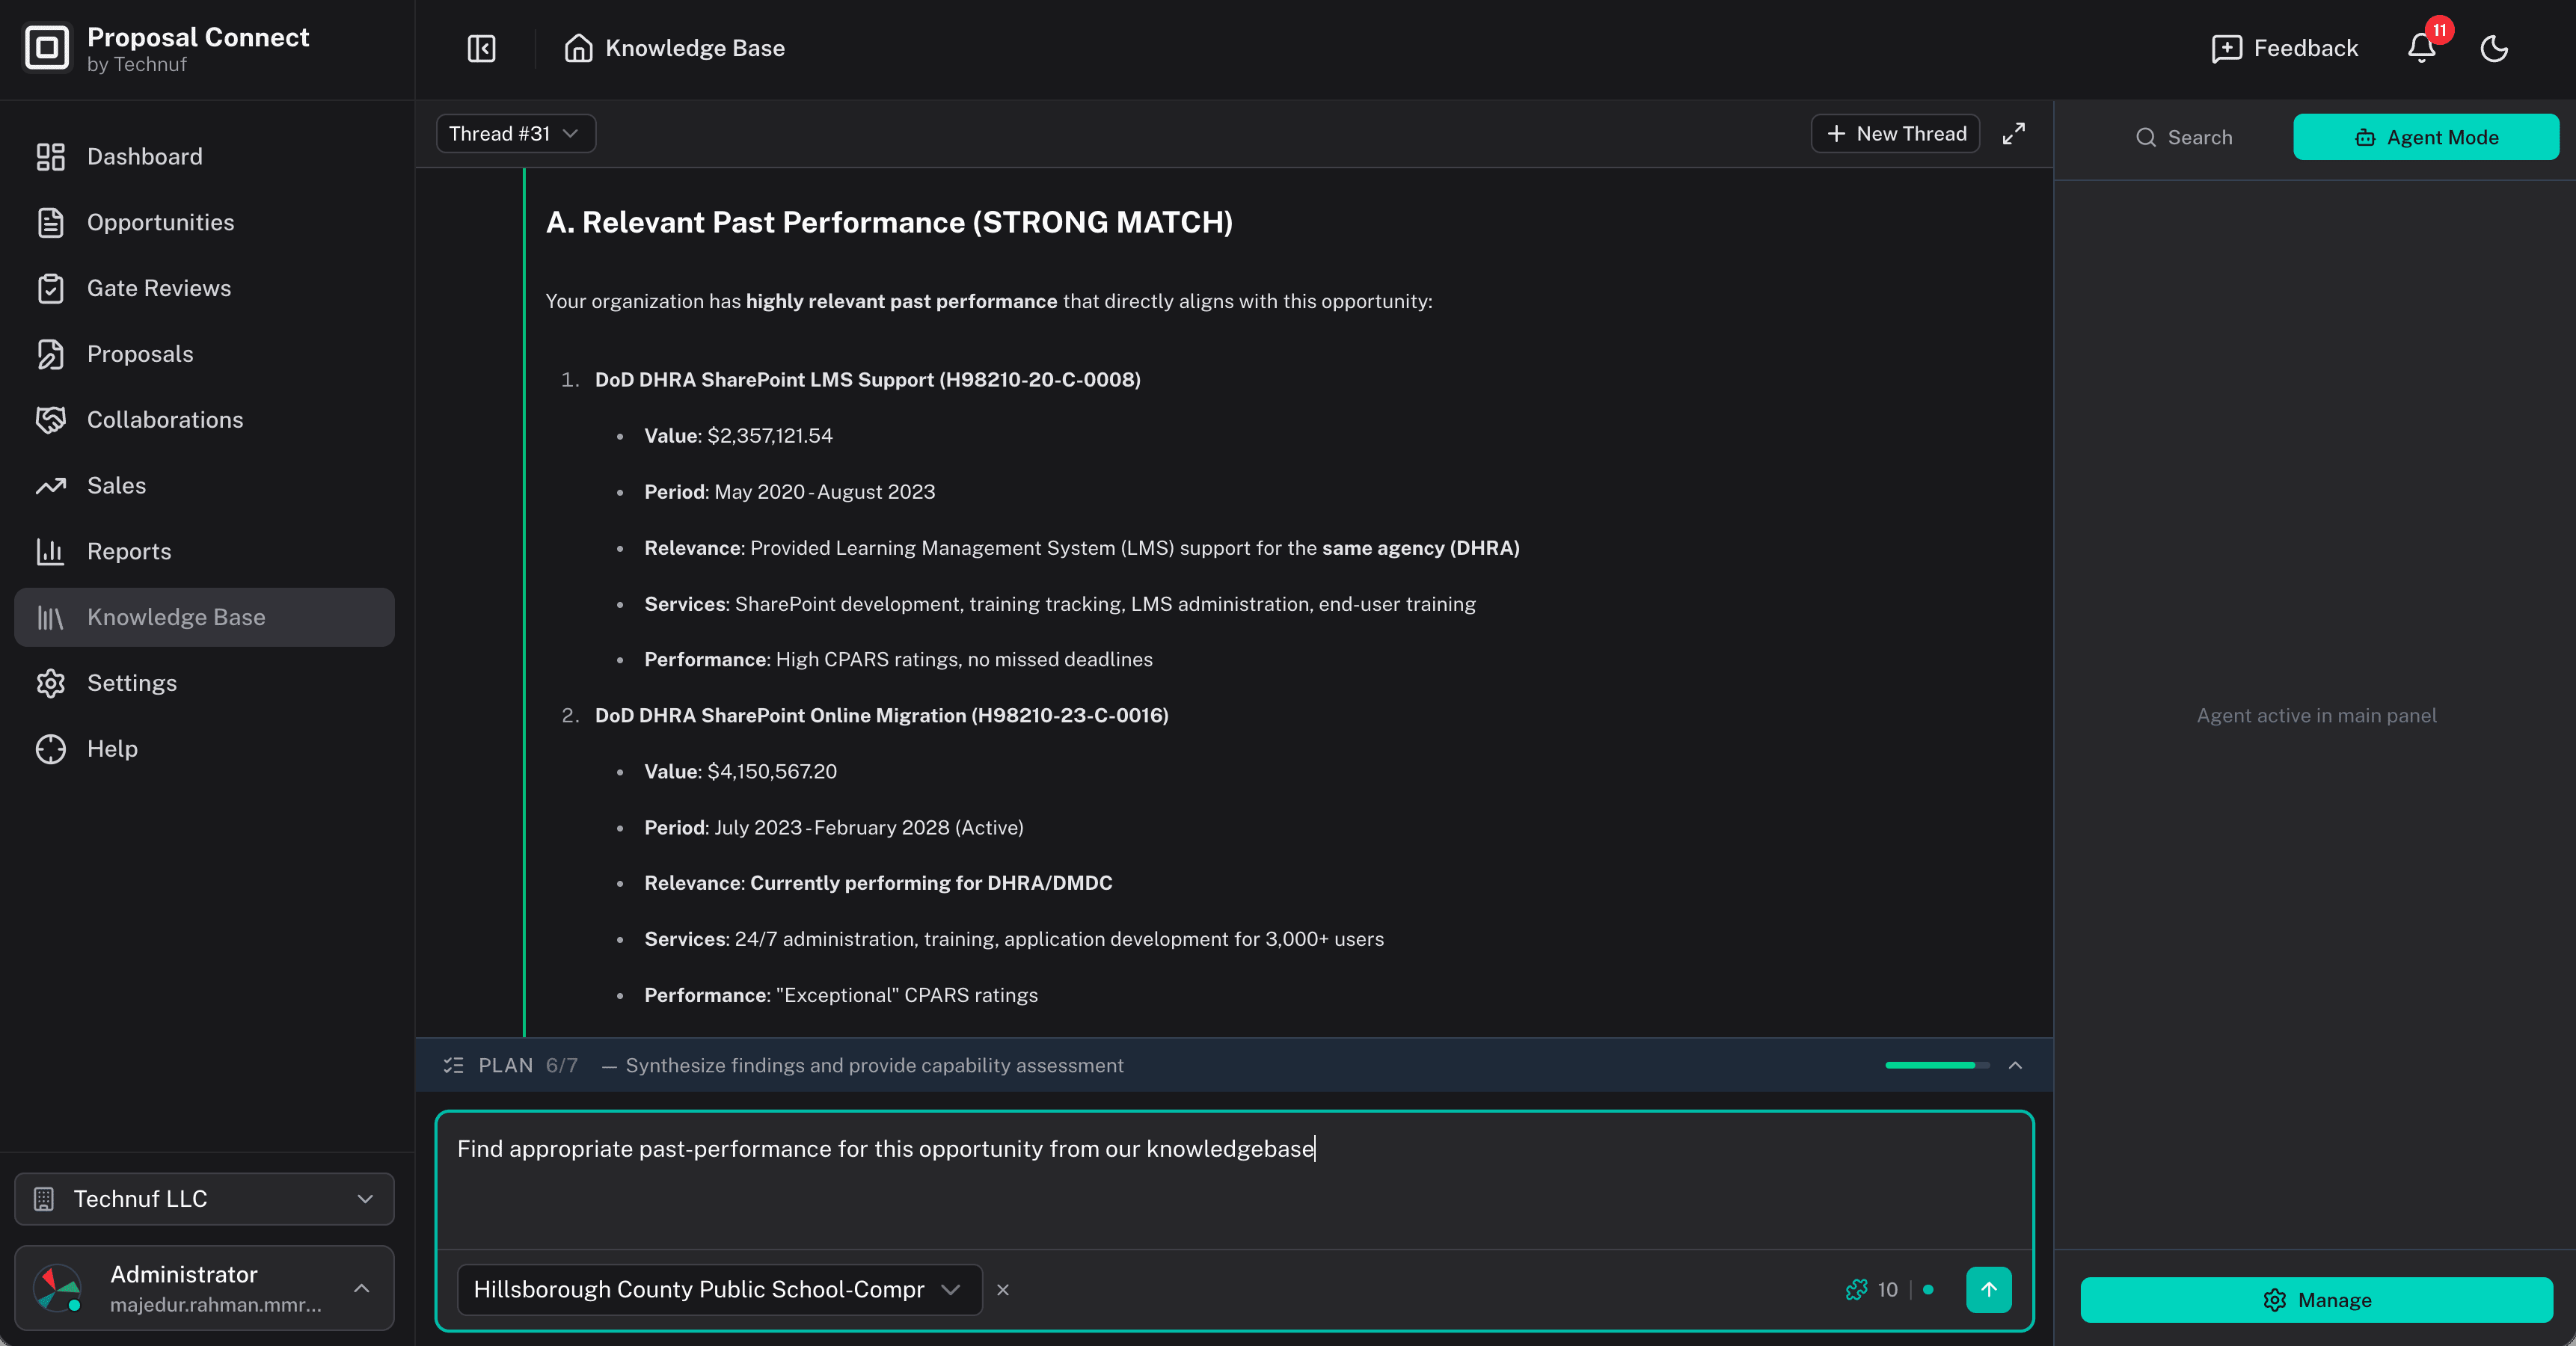Collapse the sidebar panel icon
The height and width of the screenshot is (1346, 2576).
pyautogui.click(x=481, y=48)
